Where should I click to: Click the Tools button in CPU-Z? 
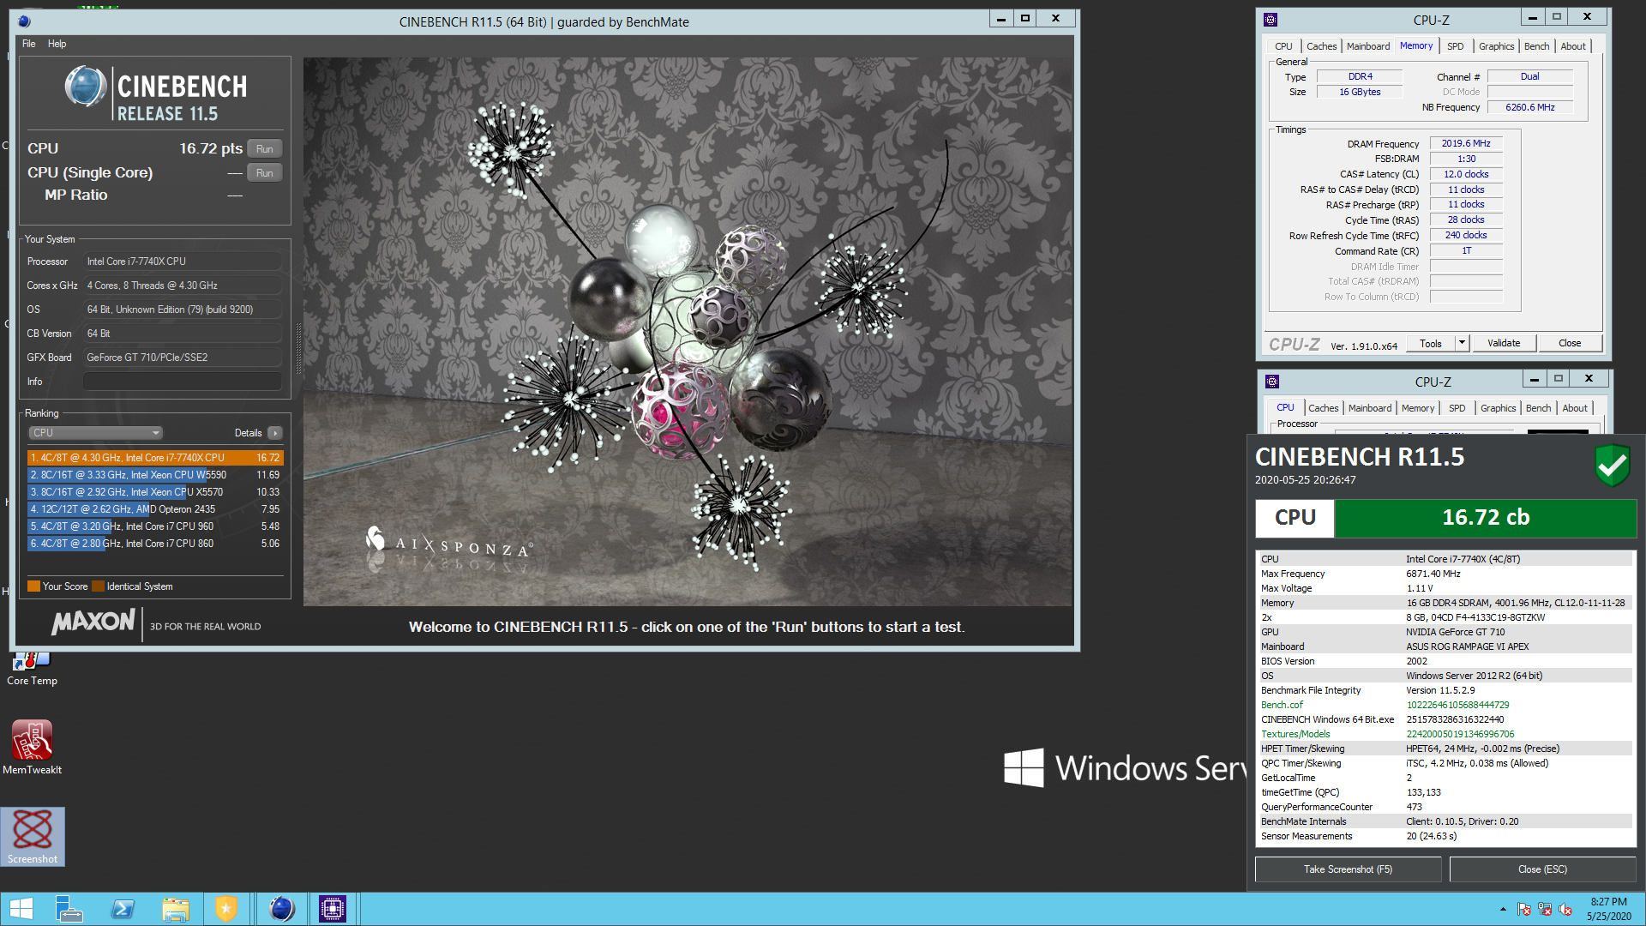[x=1431, y=344]
